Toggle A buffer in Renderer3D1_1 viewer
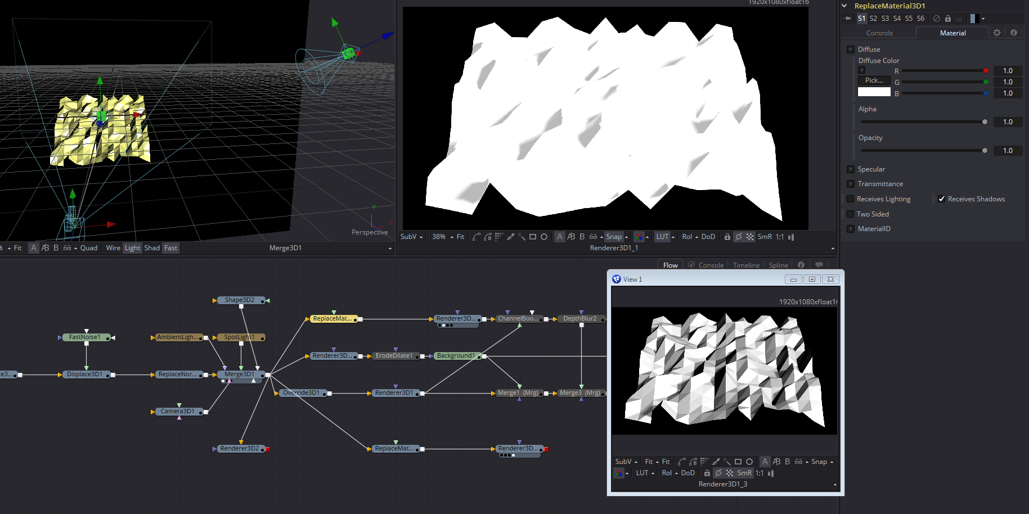 [559, 237]
